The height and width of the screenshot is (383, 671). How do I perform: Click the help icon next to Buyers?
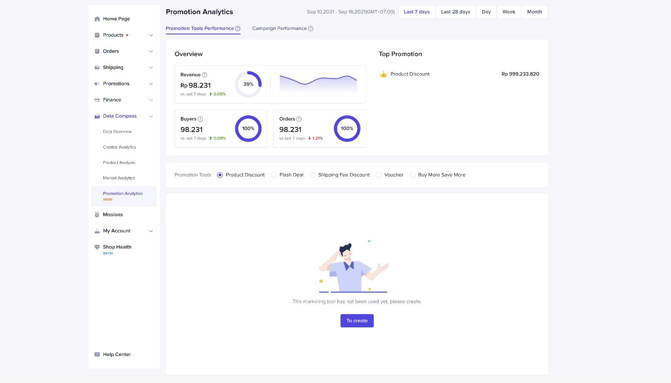click(x=200, y=119)
